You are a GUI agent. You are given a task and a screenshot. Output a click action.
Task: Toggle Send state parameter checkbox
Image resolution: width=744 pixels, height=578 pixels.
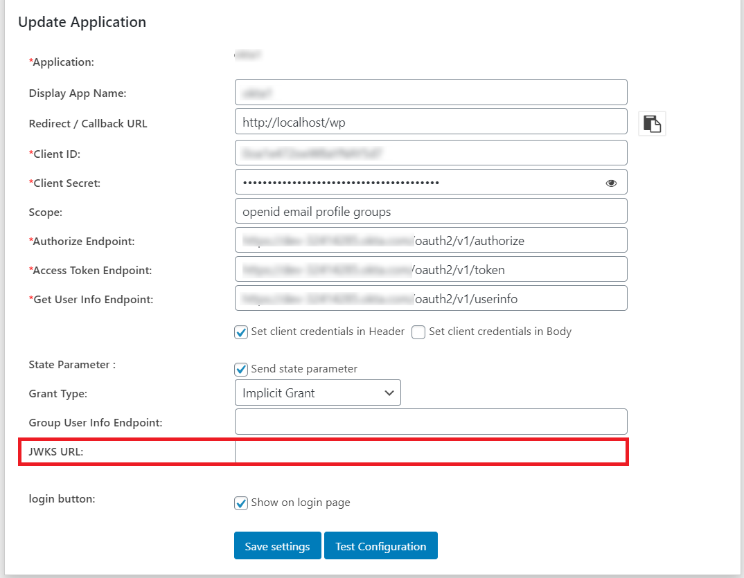coord(241,369)
